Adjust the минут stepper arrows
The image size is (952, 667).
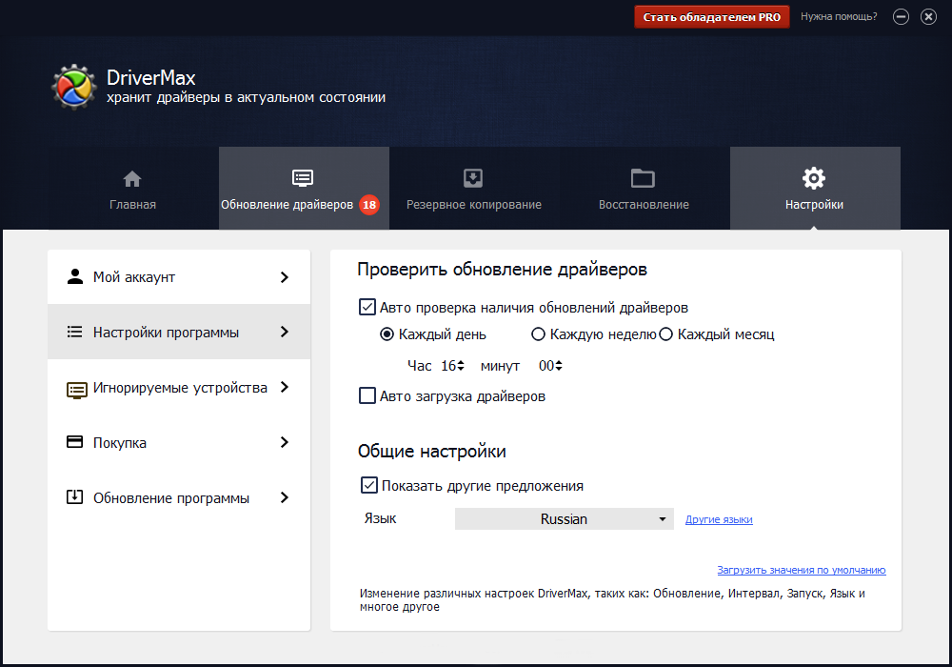point(559,366)
